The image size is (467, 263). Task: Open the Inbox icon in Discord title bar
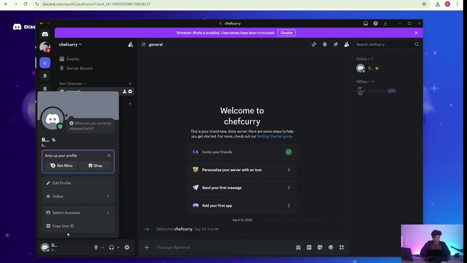pos(366,23)
